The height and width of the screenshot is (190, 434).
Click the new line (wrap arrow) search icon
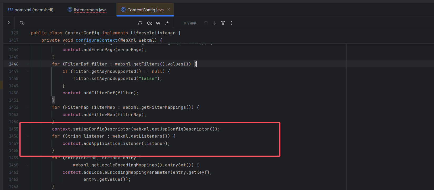tap(140, 23)
